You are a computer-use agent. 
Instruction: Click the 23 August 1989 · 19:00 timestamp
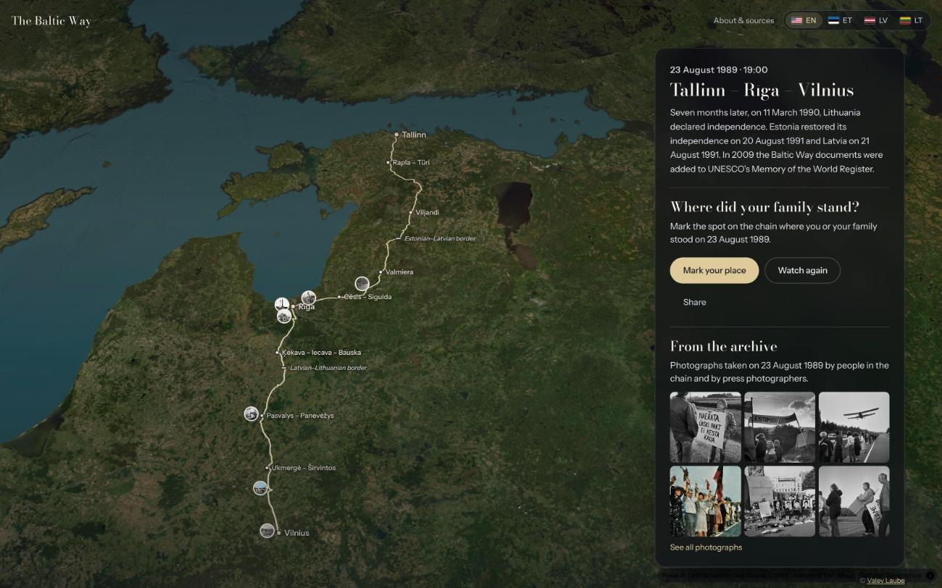[x=719, y=70]
